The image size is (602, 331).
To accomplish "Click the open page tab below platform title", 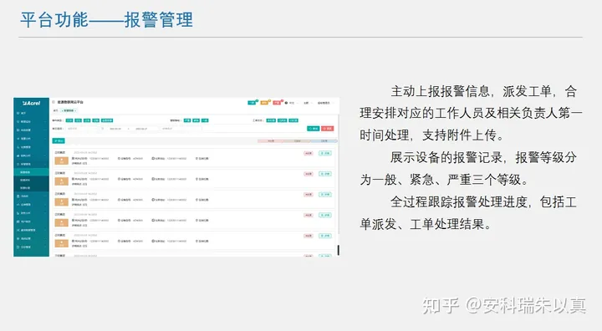I will (69, 110).
